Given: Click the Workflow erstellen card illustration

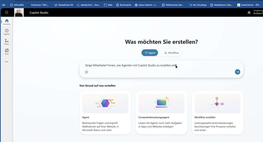Looking at the screenshot, I should (217, 104).
